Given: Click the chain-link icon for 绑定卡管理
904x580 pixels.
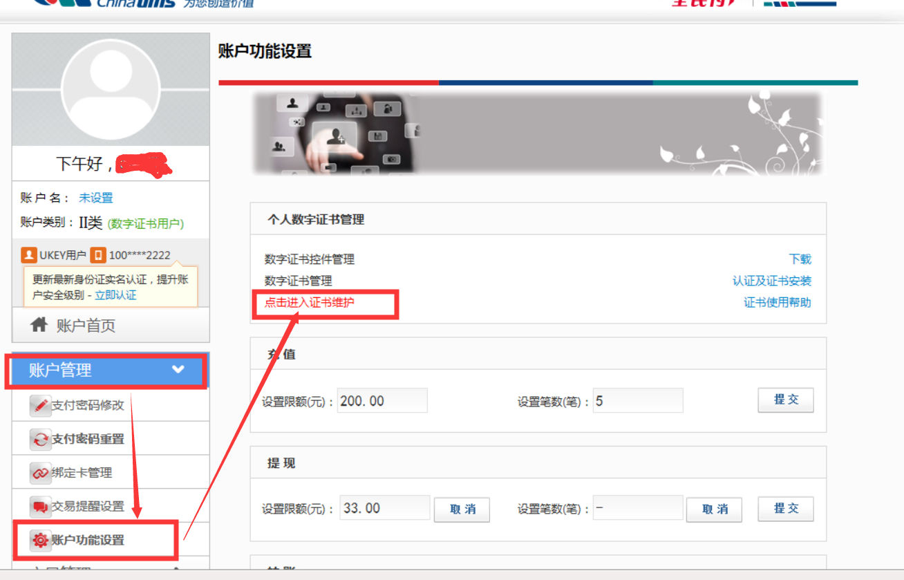Looking at the screenshot, I should click(x=41, y=473).
